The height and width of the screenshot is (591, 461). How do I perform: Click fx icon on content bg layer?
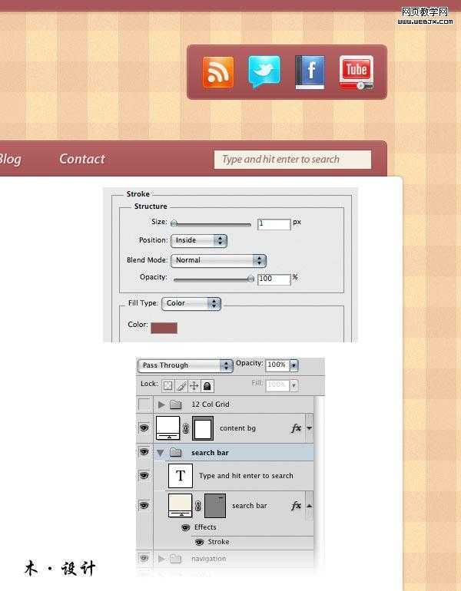pos(296,428)
